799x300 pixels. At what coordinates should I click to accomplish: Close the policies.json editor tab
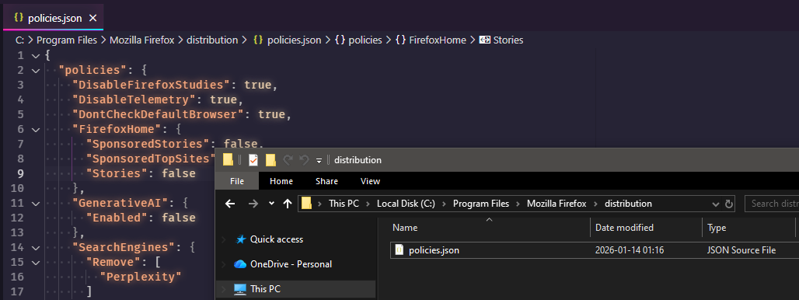click(92, 18)
